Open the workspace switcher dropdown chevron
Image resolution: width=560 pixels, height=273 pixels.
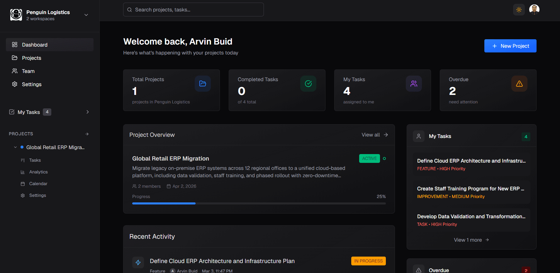tap(86, 15)
